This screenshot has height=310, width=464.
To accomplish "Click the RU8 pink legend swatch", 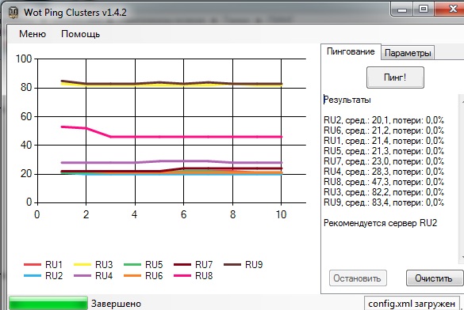I will point(182,276).
